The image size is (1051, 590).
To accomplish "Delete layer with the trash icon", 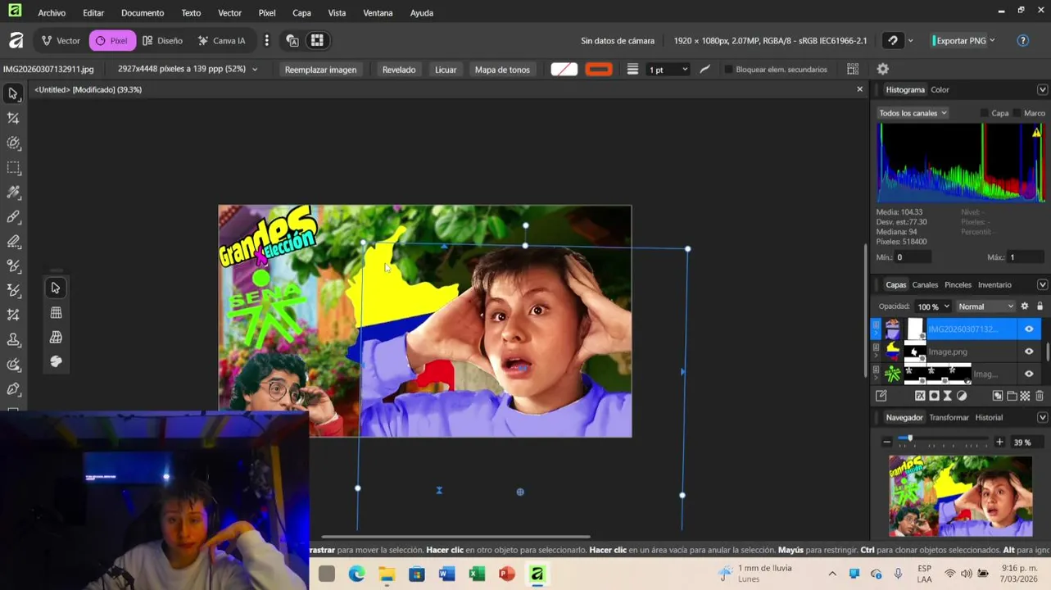I will [x=1040, y=396].
